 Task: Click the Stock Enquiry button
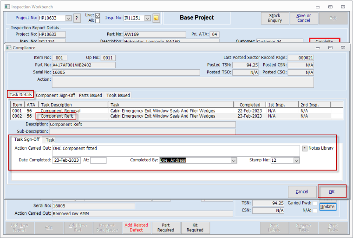coord(275,18)
